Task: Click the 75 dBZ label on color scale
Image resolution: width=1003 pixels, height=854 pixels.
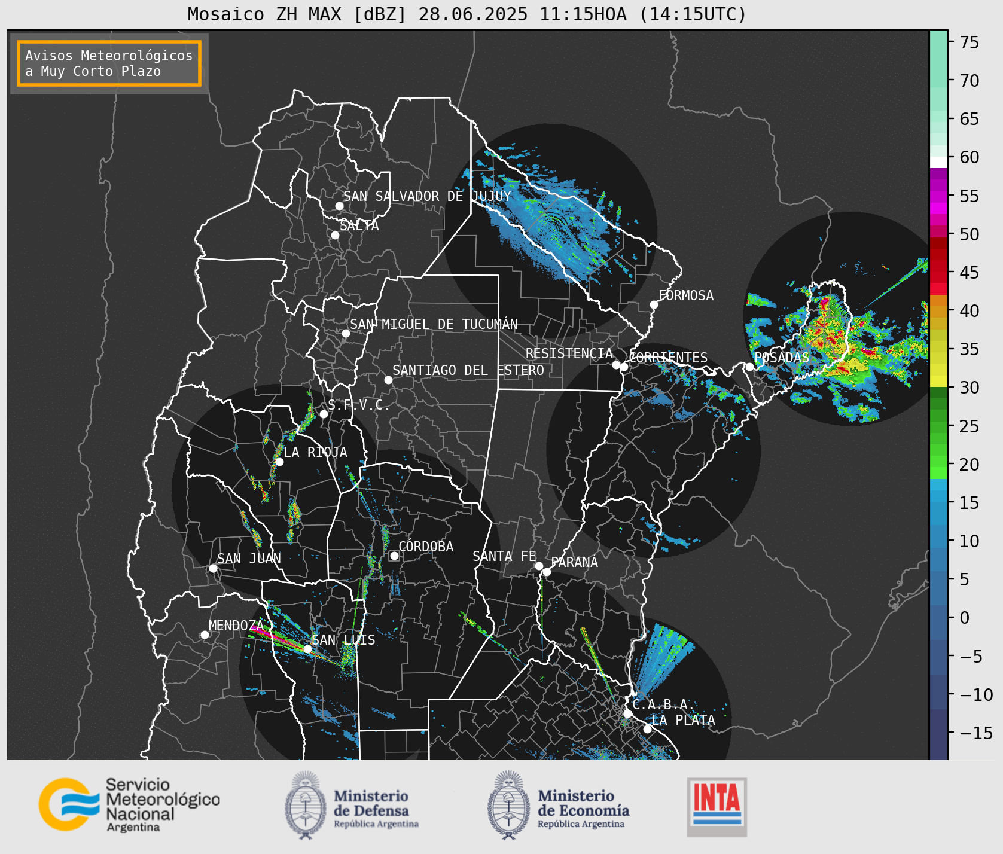Action: point(970,42)
